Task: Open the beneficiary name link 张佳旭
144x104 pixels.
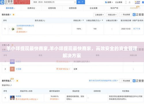Action: [x=18, y=96]
